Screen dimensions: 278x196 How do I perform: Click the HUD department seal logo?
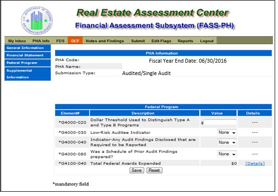click(37, 21)
